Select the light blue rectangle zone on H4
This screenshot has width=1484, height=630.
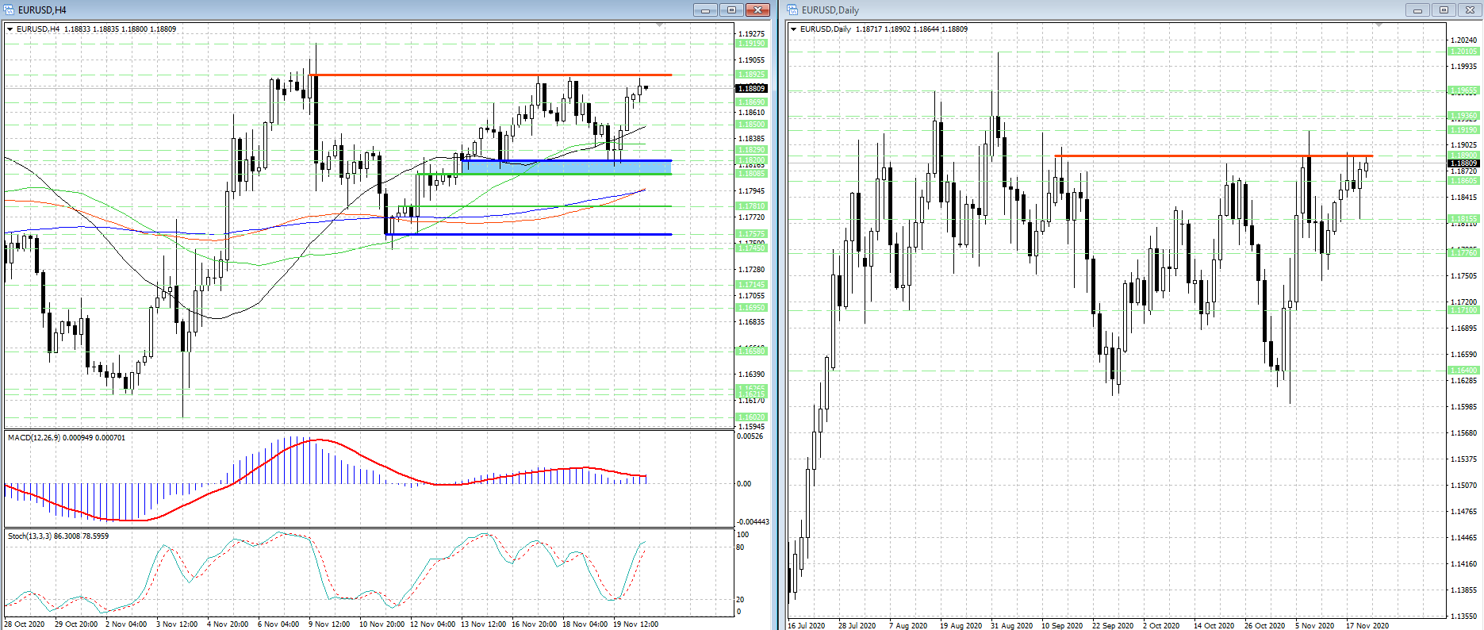point(555,167)
